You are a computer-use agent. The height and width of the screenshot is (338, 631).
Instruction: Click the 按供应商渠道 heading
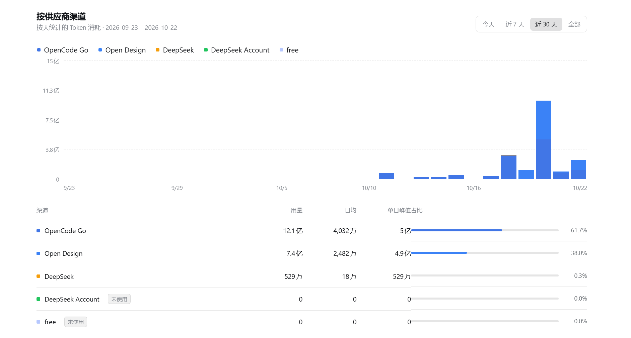tap(61, 16)
